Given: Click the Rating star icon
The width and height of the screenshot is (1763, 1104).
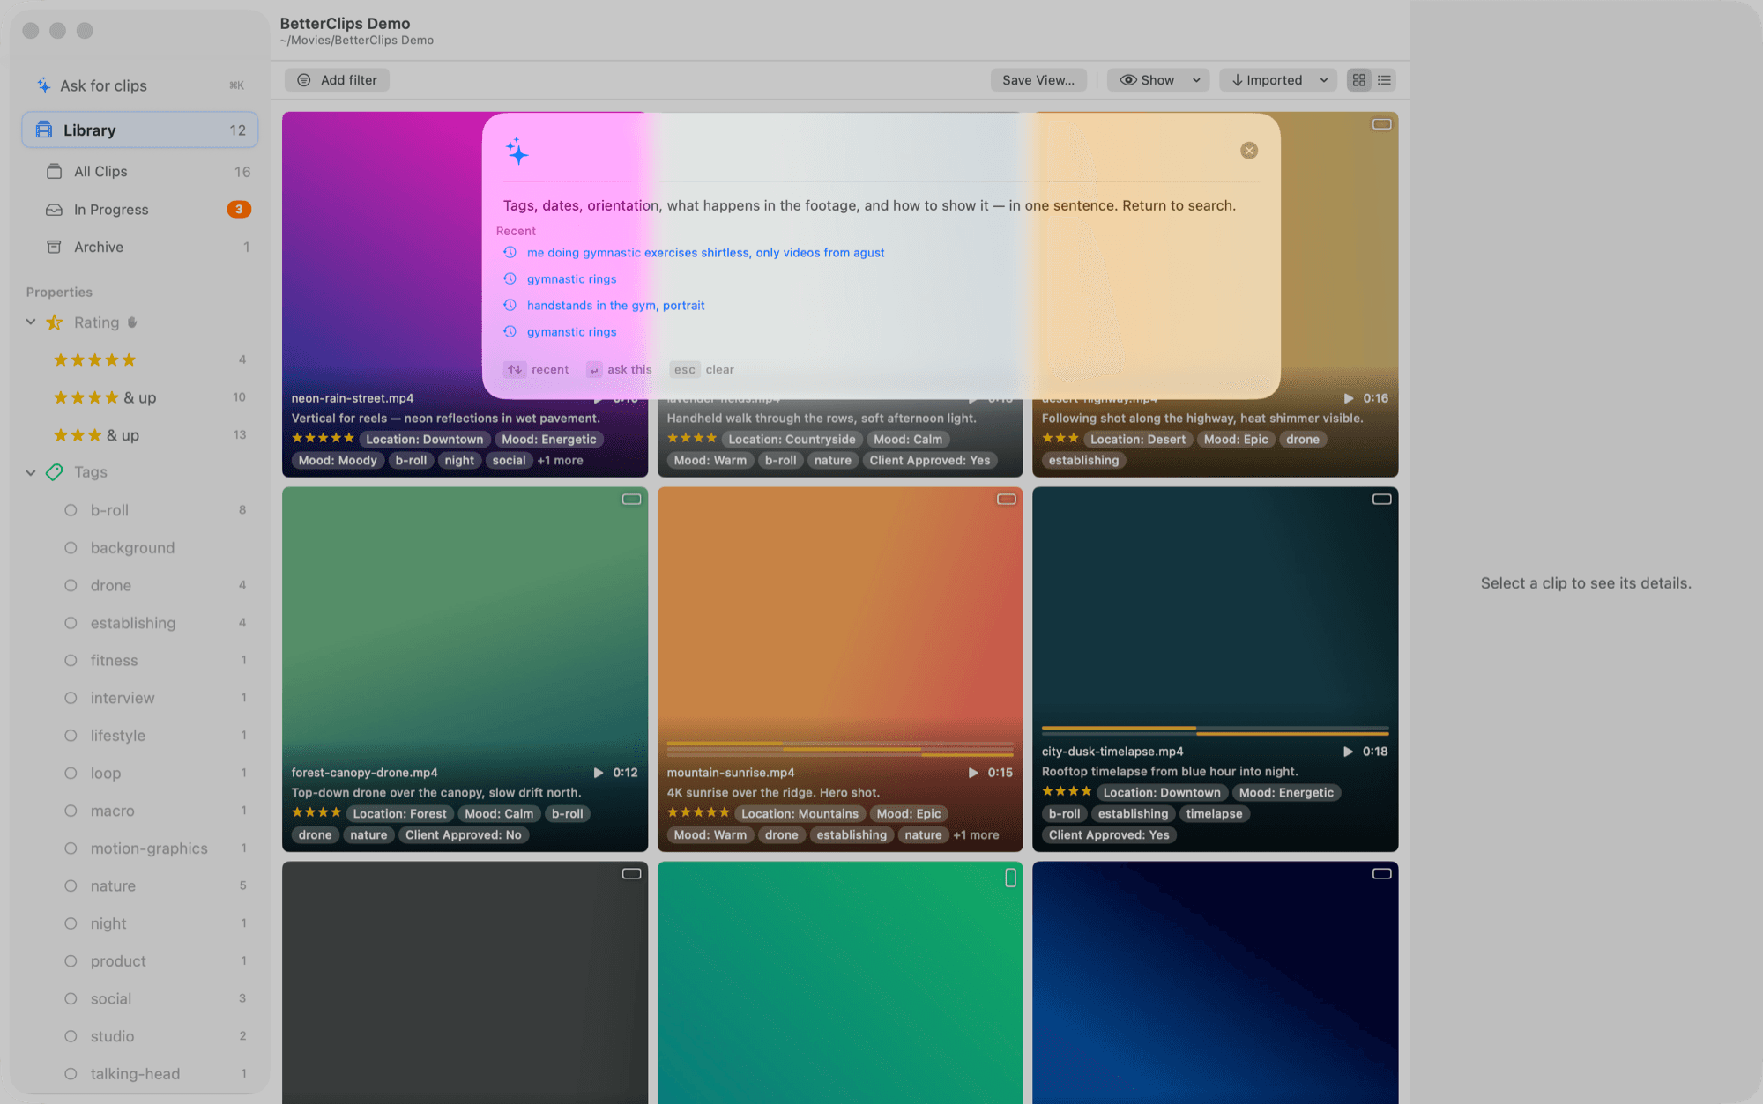Looking at the screenshot, I should pos(54,322).
